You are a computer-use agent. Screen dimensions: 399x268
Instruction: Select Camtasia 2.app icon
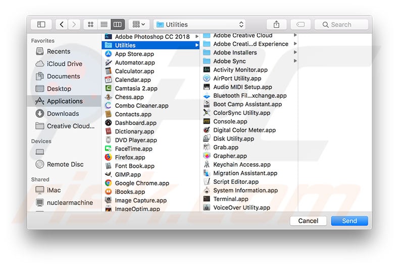109,88
